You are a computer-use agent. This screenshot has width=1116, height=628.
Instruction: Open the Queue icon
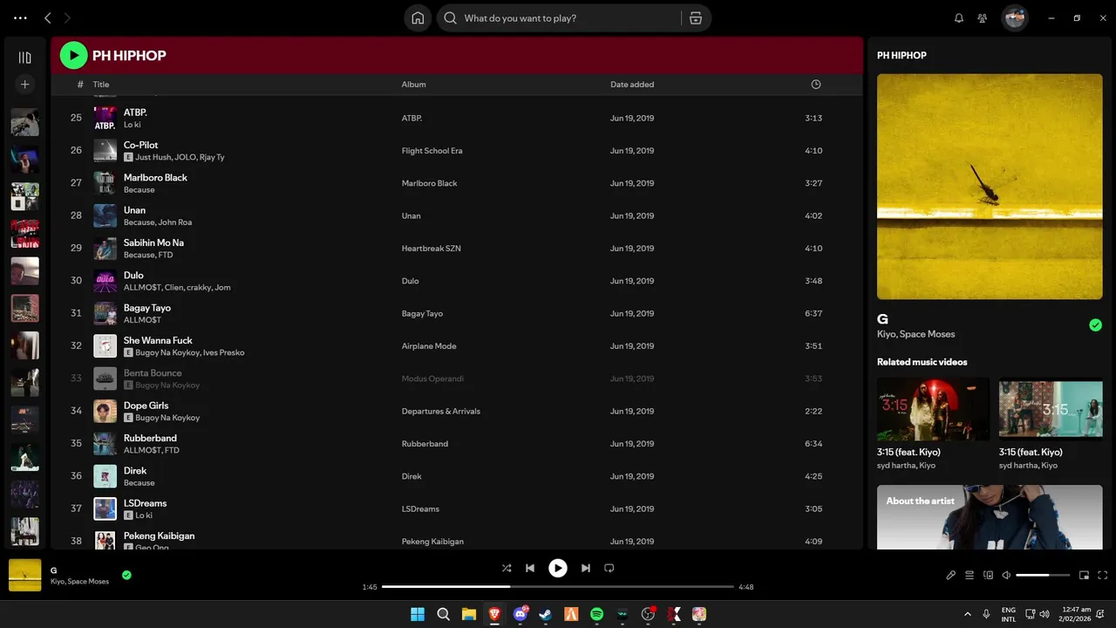pyautogui.click(x=970, y=576)
